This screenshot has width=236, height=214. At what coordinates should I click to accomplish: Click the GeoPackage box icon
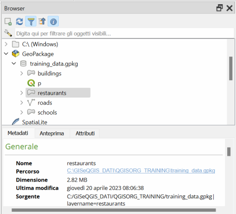(x=16, y=54)
